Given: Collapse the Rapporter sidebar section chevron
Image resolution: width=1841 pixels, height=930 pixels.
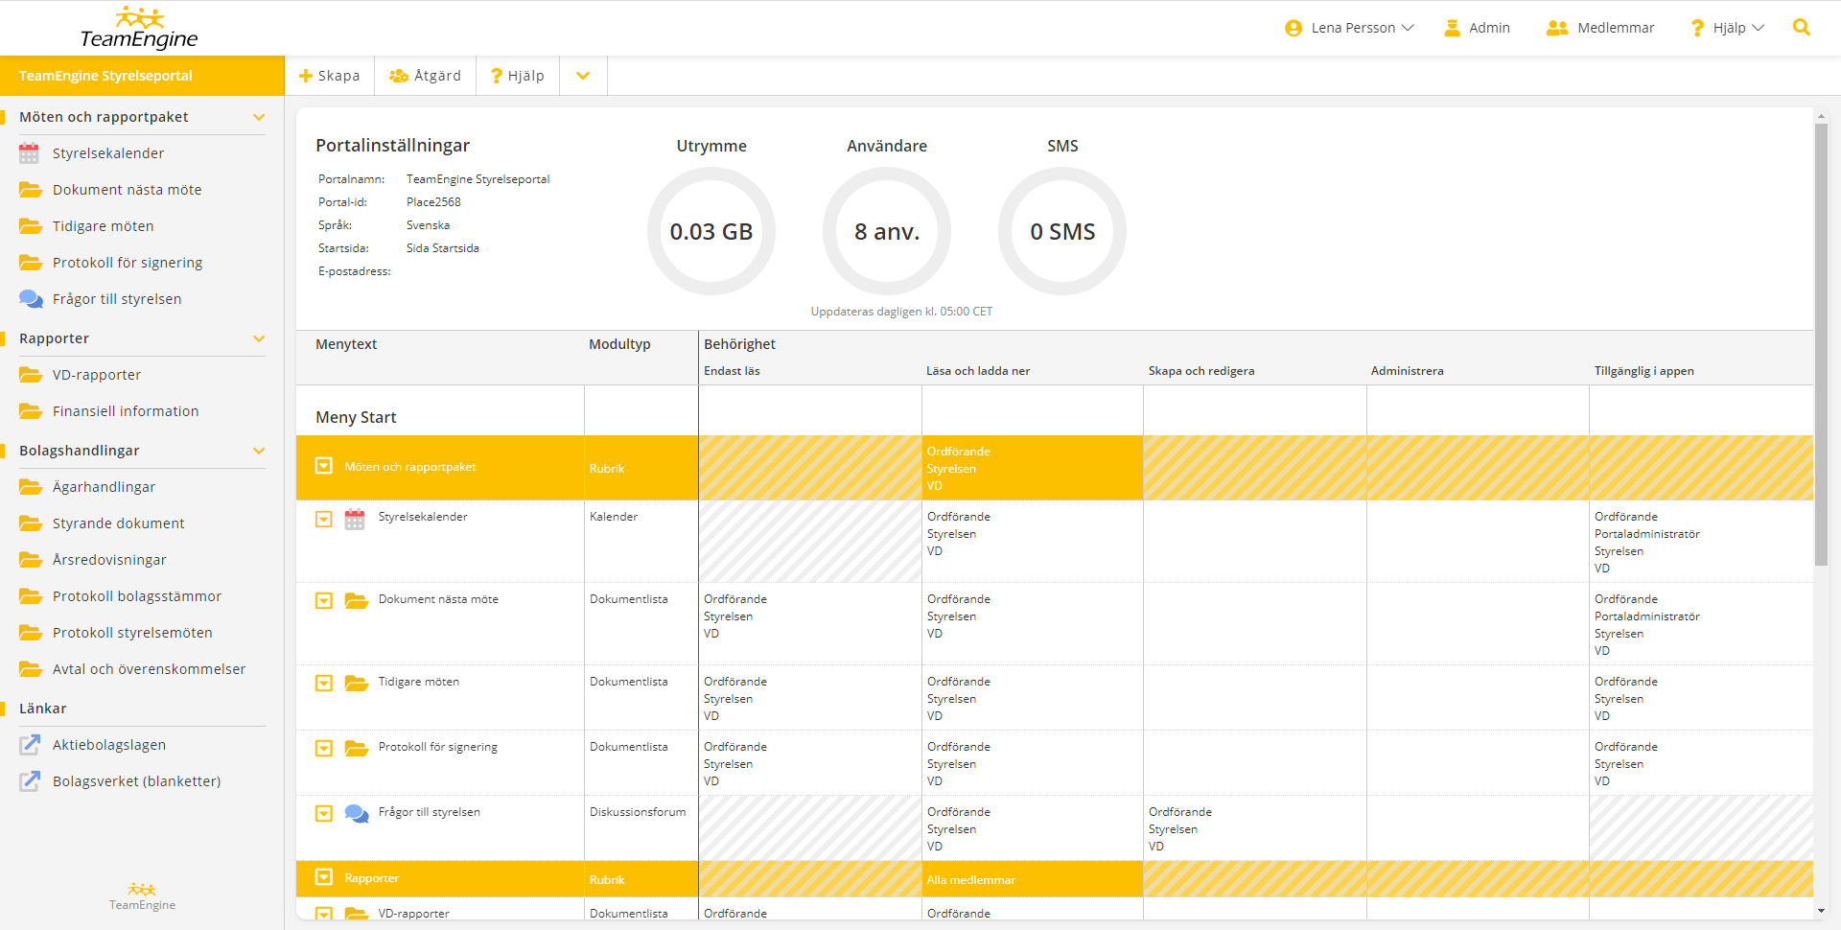Looking at the screenshot, I should coord(258,338).
